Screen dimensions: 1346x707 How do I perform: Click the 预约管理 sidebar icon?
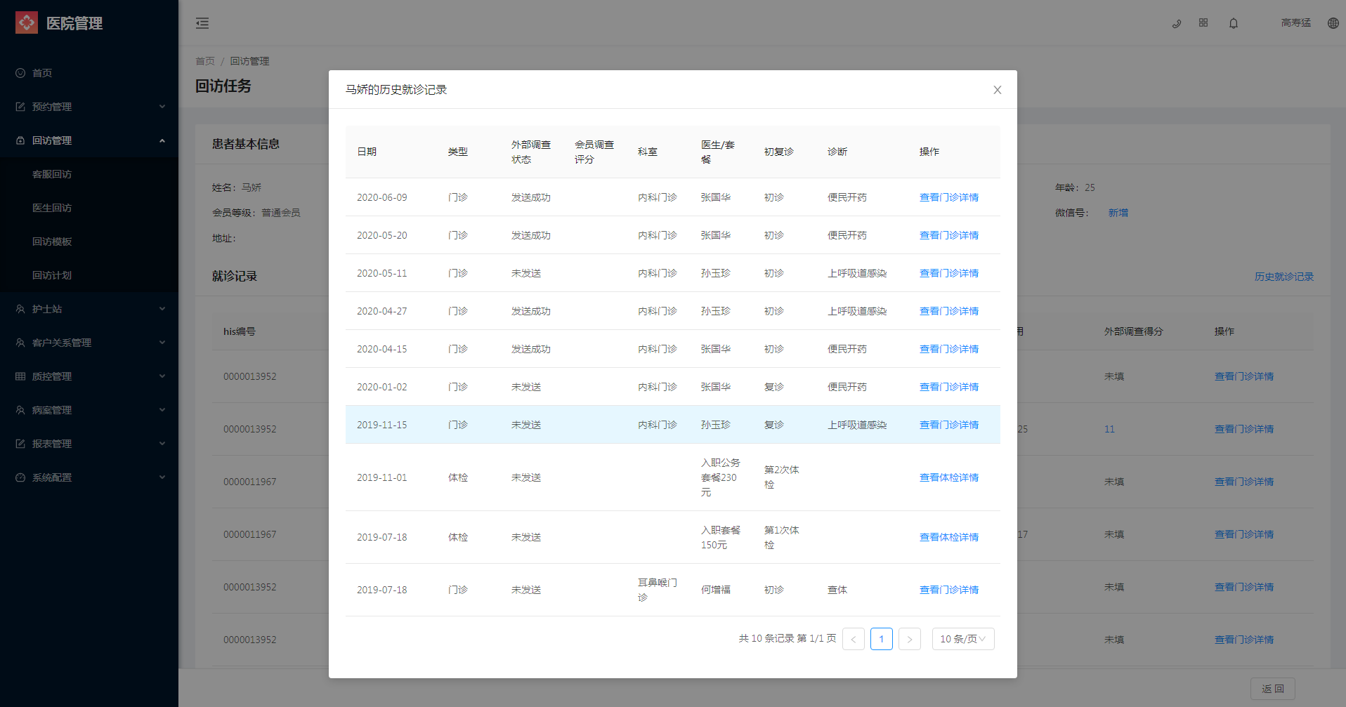[20, 107]
